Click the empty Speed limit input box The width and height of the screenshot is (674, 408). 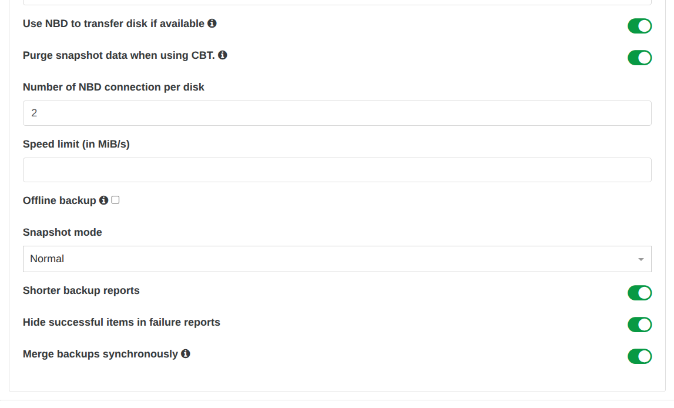click(337, 169)
